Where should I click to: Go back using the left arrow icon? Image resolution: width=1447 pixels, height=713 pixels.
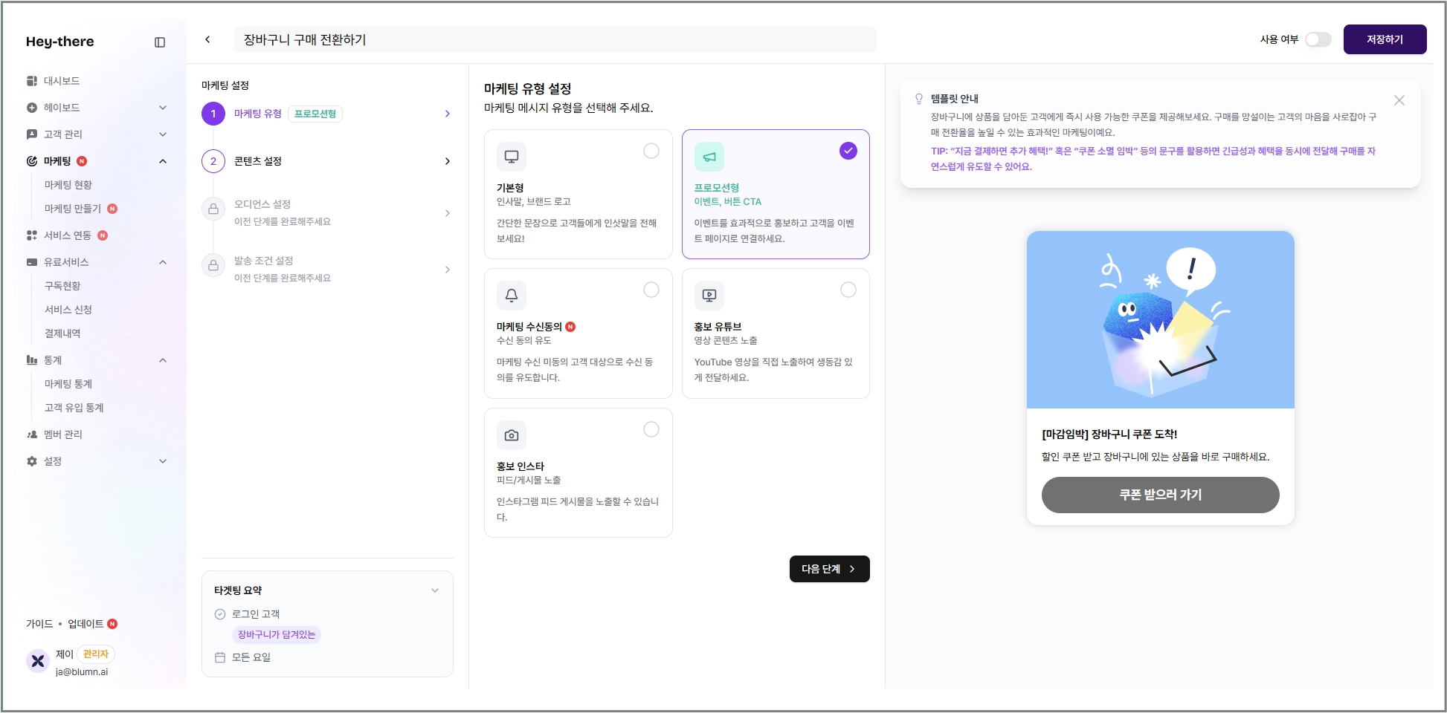(x=207, y=39)
